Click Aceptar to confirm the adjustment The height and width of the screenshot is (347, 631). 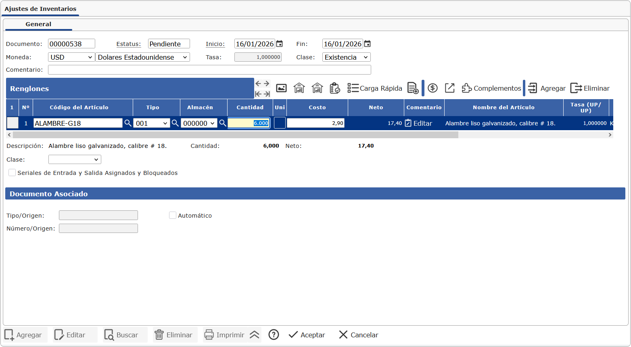[x=307, y=335]
